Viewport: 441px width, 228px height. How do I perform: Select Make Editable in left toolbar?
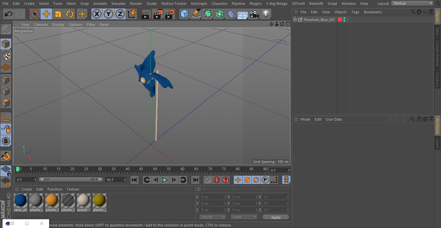point(6,29)
